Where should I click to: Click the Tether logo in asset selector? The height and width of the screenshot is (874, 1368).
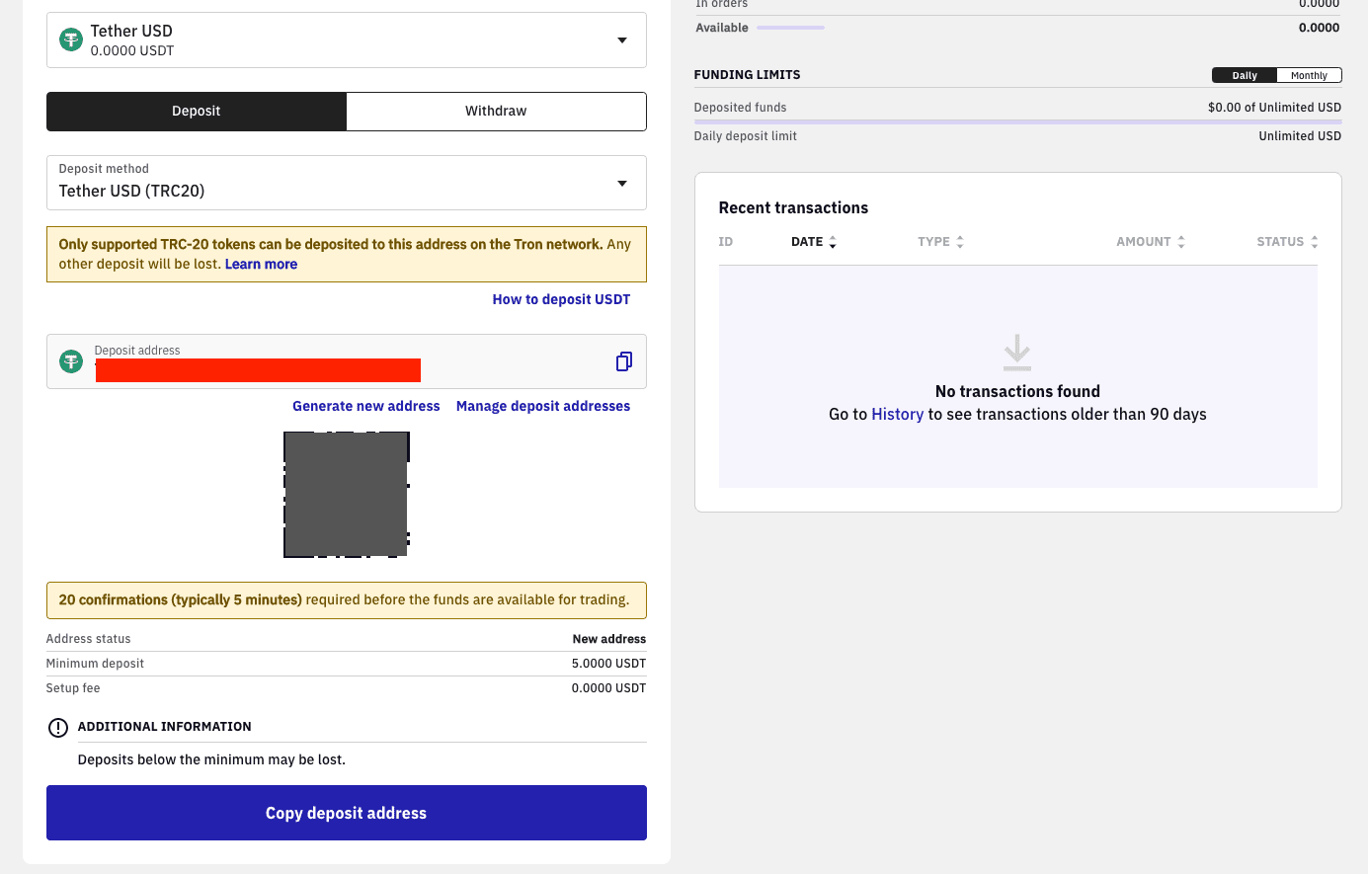click(71, 40)
